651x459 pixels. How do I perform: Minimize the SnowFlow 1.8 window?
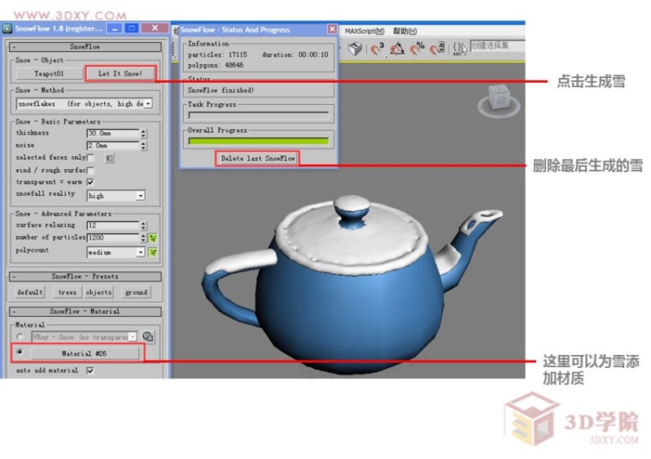(114, 28)
